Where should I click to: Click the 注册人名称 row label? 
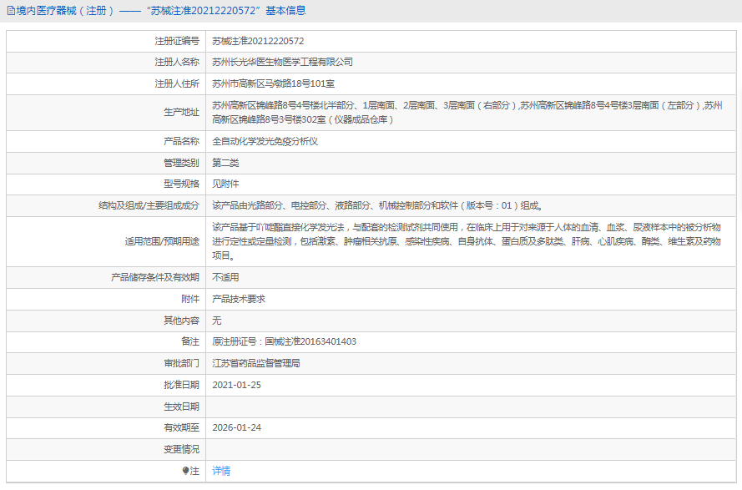click(x=177, y=62)
